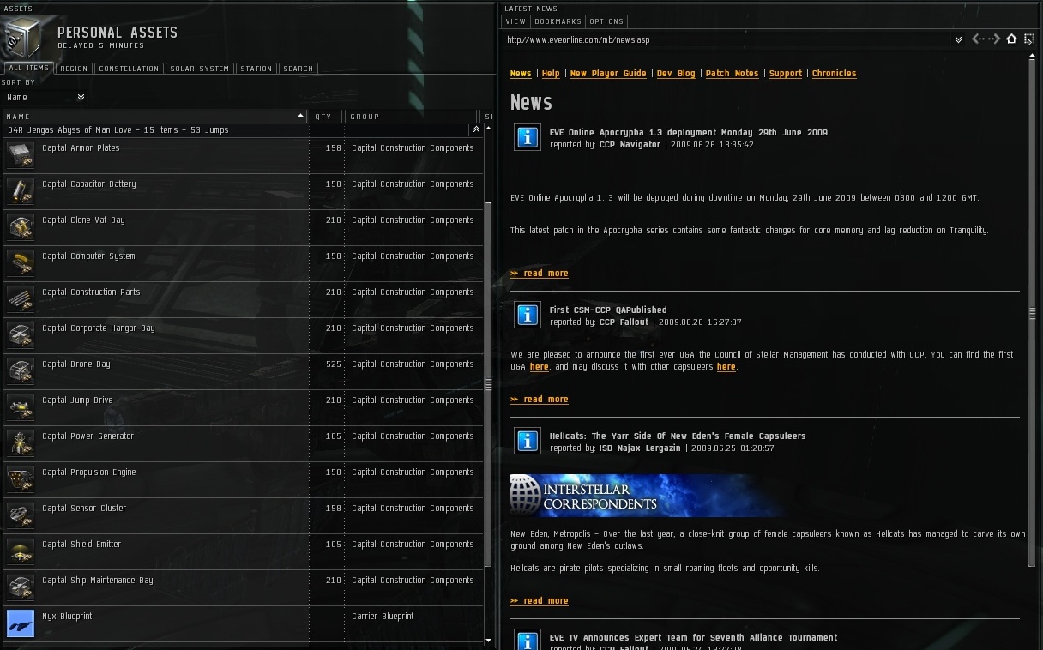The image size is (1043, 650).
Task: Click the Capital Construction Parts item icon
Action: pyautogui.click(x=21, y=299)
